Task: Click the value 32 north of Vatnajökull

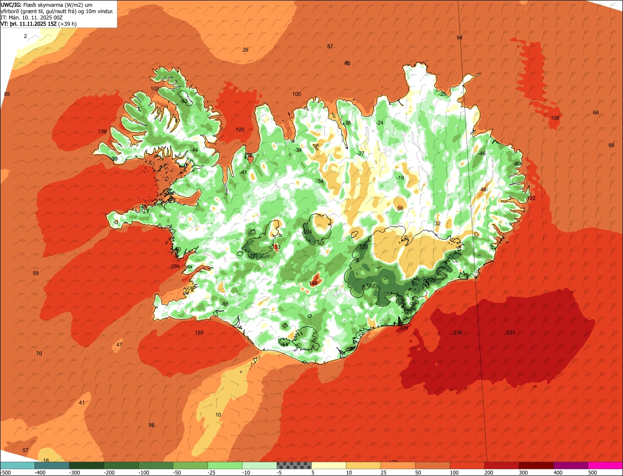Action: pyautogui.click(x=438, y=223)
